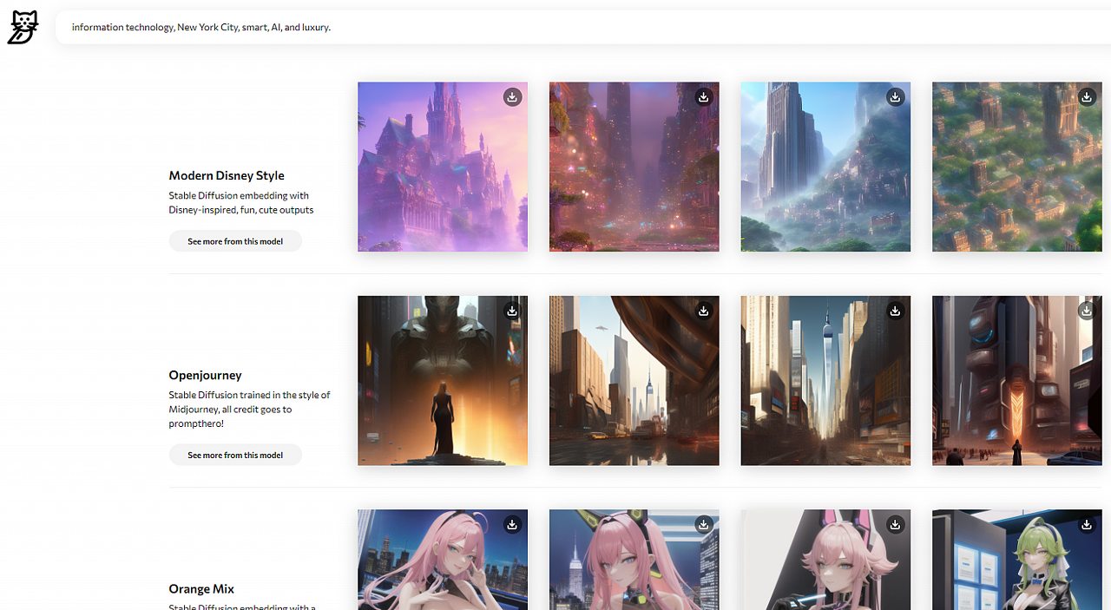The height and width of the screenshot is (610, 1111).
Task: Open the purple castle thumbnail
Action: tap(443, 167)
